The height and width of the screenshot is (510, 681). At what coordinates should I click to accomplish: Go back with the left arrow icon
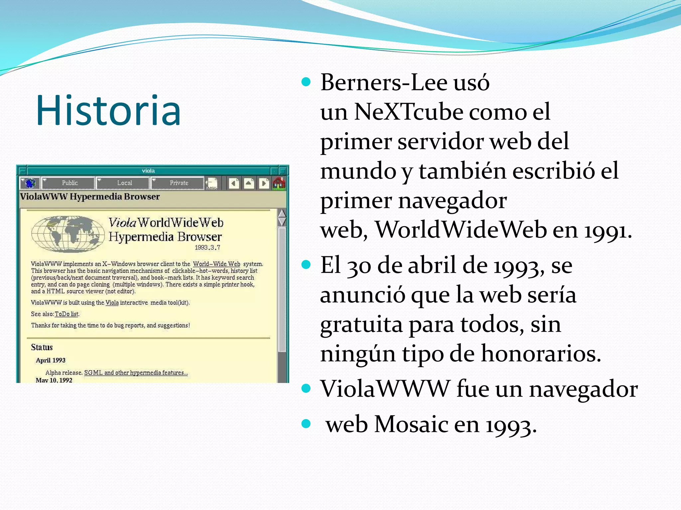pos(234,183)
